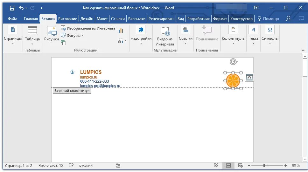Open the Рассылки tab
This screenshot has height=172, width=308.
pyautogui.click(x=137, y=19)
